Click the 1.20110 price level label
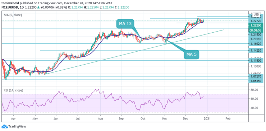266x131 pixels. point(256,39)
